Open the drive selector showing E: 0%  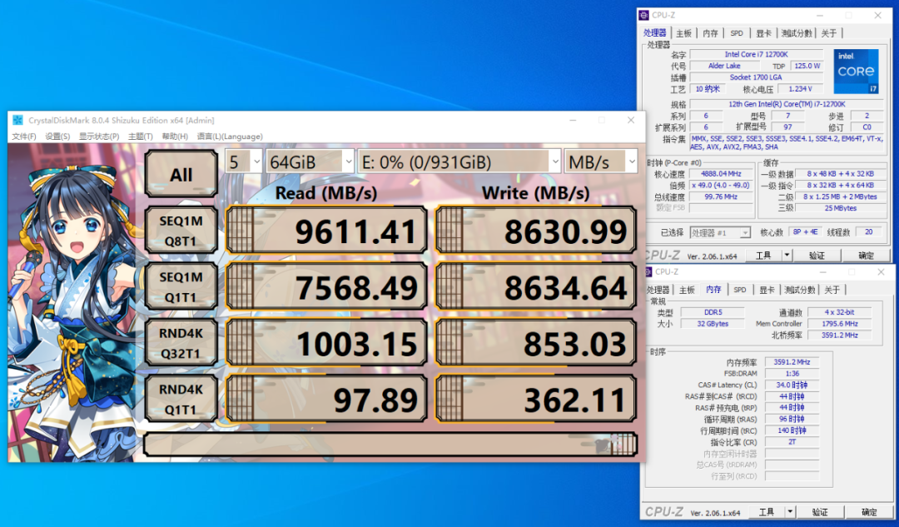click(x=459, y=162)
